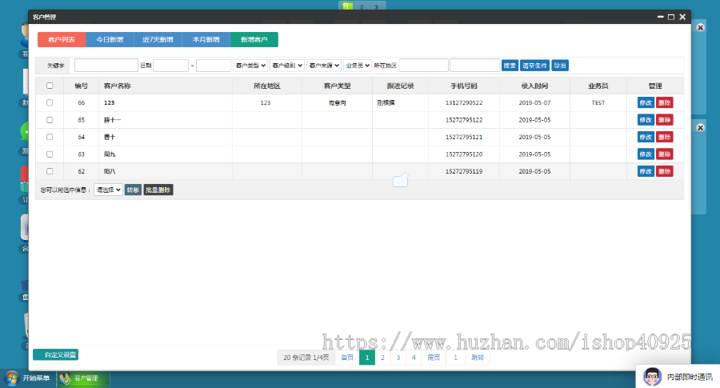Image resolution: width=720 pixels, height=388 pixels.
Task: Switch to the 今日新增 tab
Action: pyautogui.click(x=110, y=39)
